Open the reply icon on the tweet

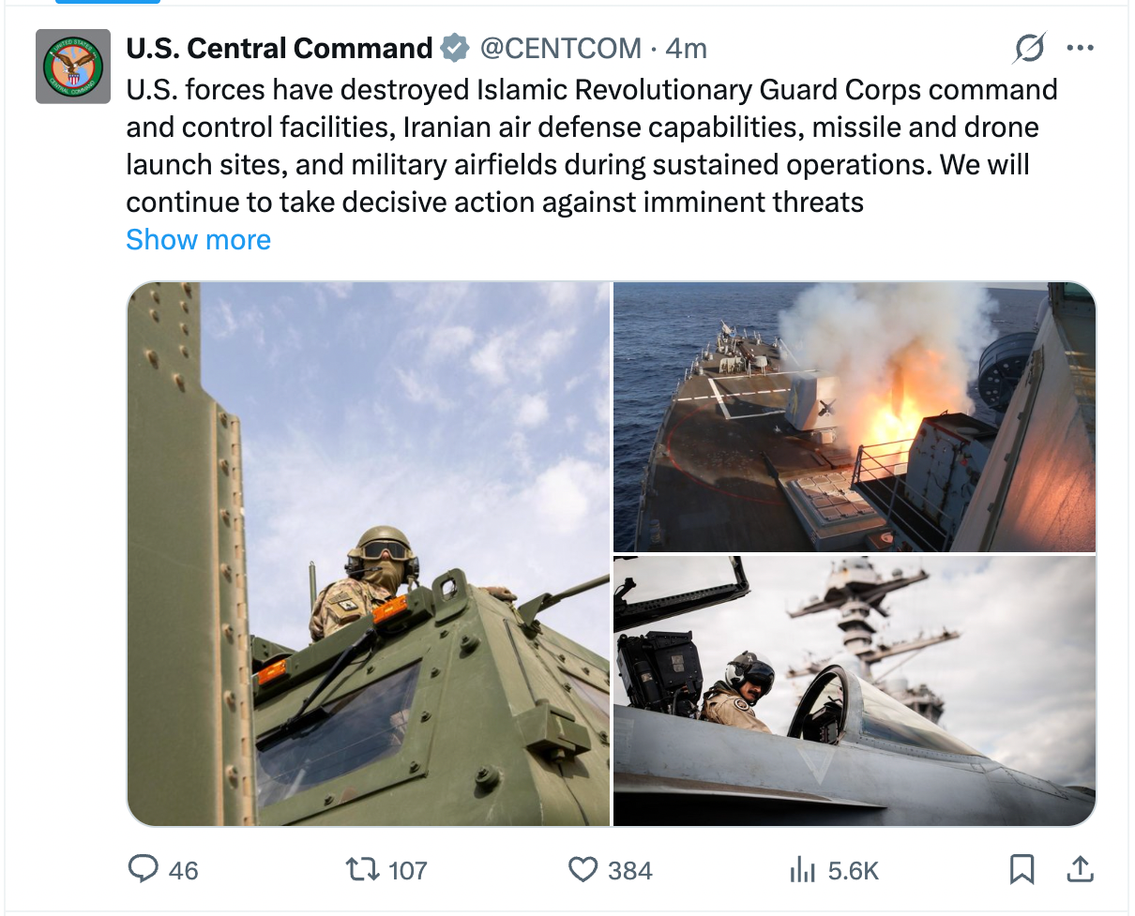coord(143,870)
